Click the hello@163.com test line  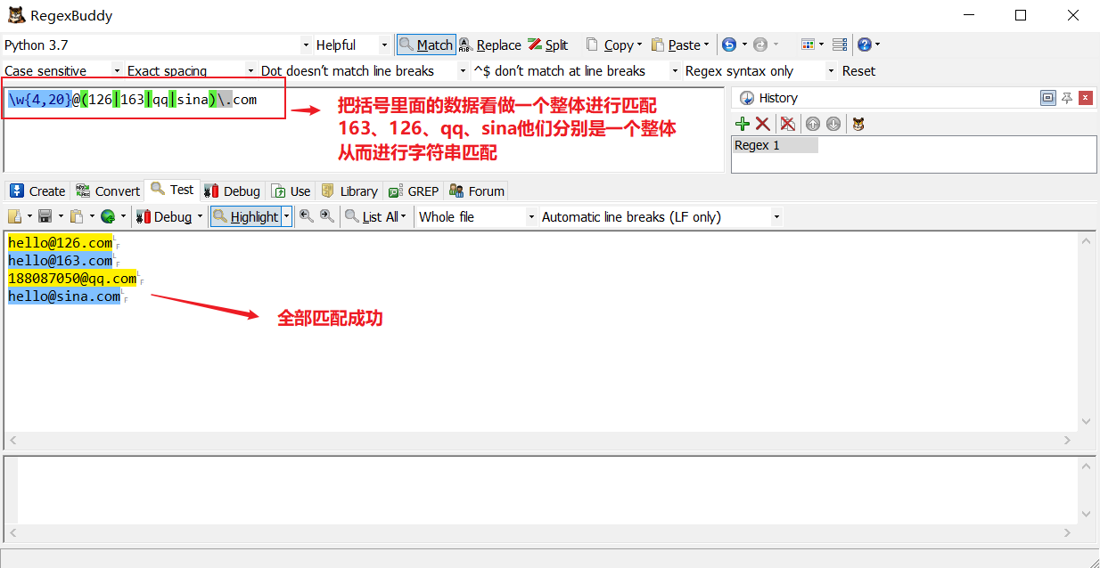(61, 260)
